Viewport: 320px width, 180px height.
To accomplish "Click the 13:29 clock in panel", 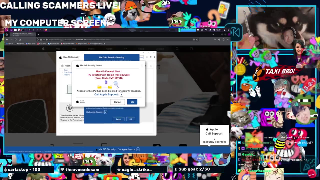I will 218,30.
